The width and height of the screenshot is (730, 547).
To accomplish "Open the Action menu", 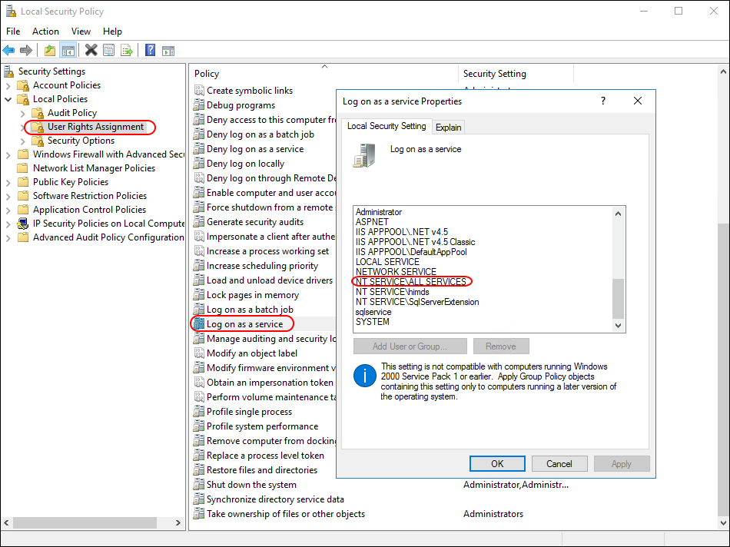I will 45,31.
